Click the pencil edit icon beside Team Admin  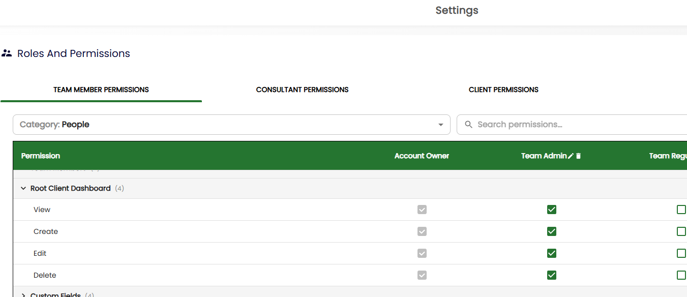pyautogui.click(x=571, y=156)
